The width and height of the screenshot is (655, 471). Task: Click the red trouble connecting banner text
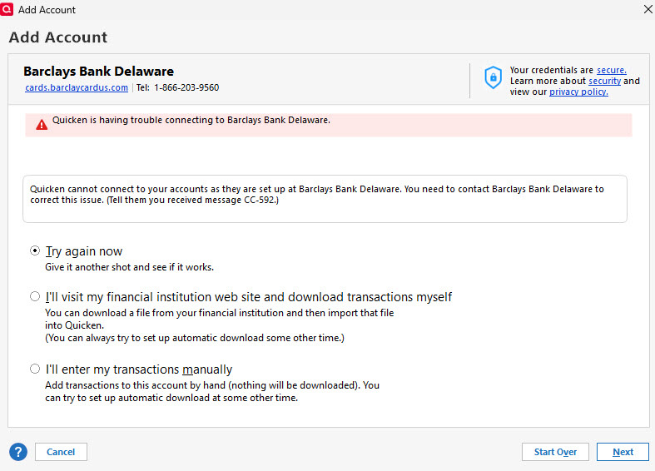pyautogui.click(x=191, y=120)
